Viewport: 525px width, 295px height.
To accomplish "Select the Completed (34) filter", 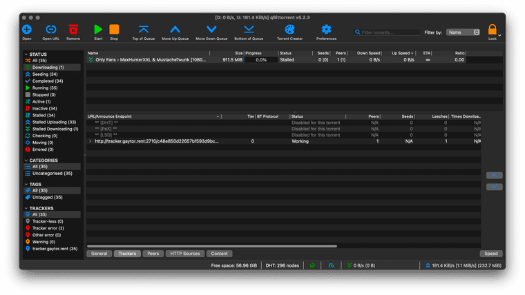I will [x=52, y=81].
